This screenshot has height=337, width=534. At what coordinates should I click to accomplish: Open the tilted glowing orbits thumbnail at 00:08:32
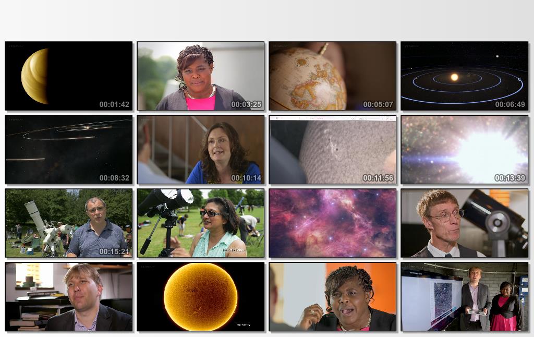click(x=68, y=150)
